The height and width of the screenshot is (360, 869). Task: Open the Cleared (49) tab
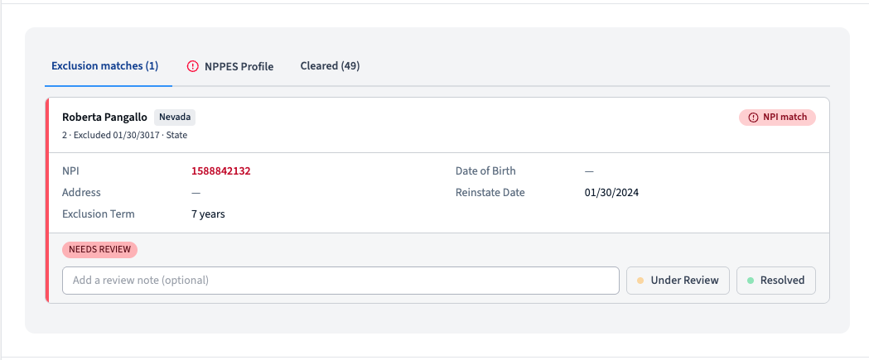(330, 66)
